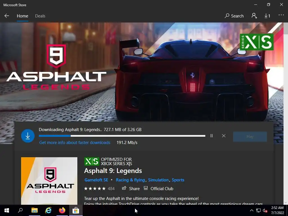This screenshot has width=288, height=216.
Task: Show hidden system tray icons
Action: pos(252,210)
